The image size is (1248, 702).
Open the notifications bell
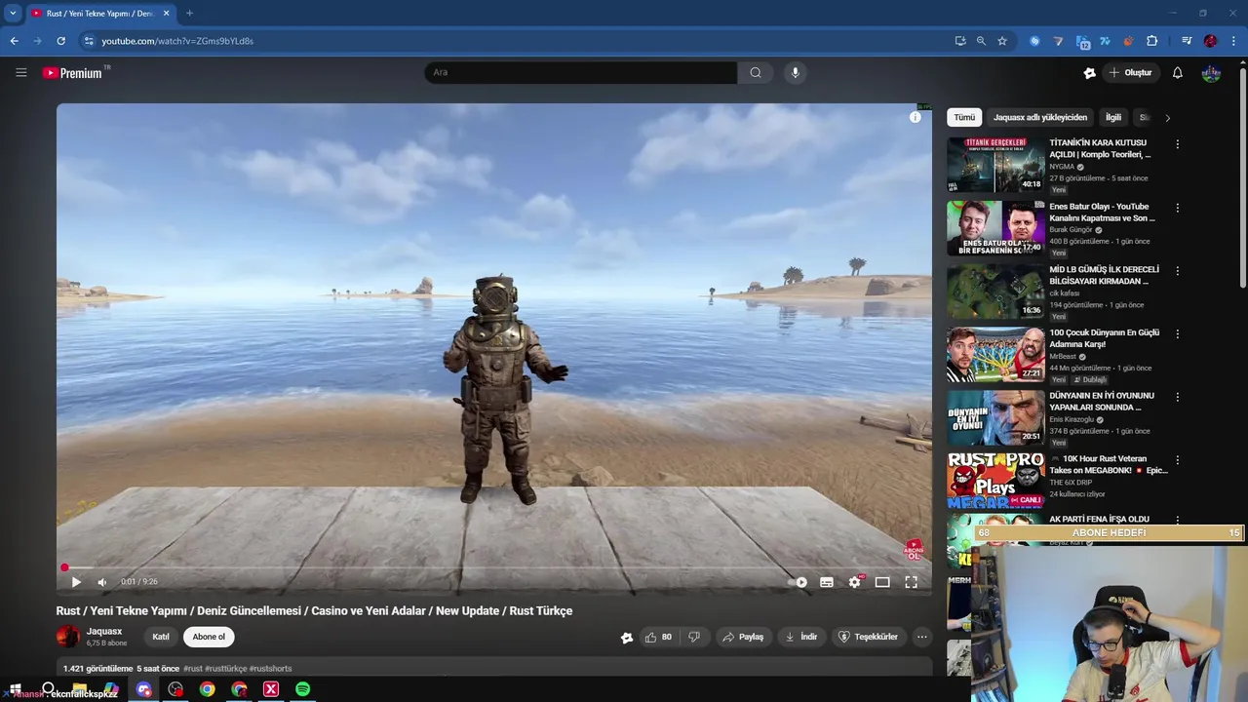1177,73
